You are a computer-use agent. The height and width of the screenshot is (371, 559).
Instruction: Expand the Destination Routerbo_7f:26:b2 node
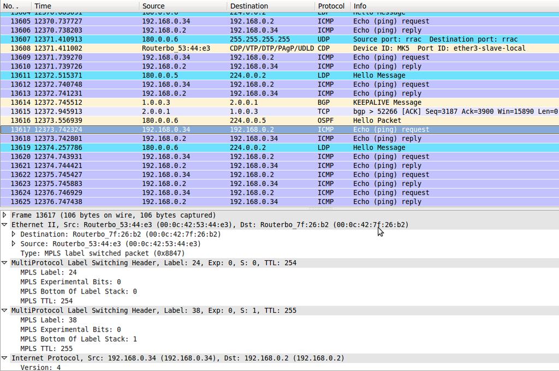click(13, 234)
